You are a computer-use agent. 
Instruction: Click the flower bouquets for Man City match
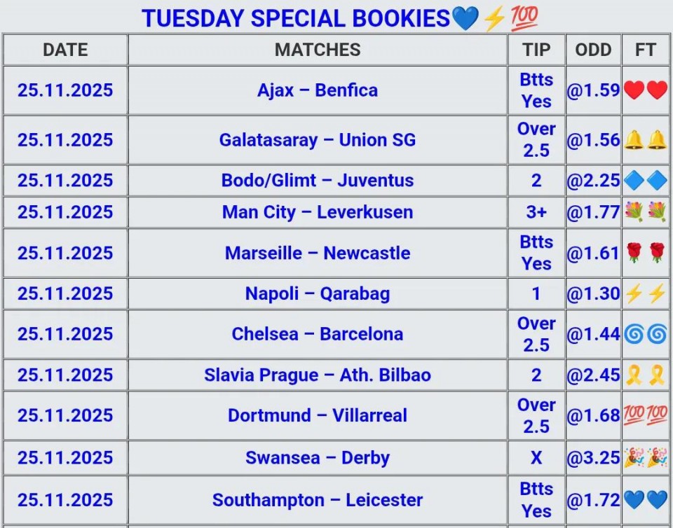646,212
